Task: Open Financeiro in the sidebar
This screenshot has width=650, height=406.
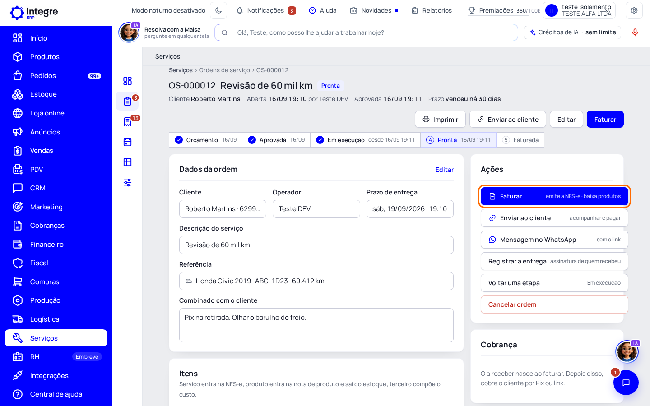Action: [56, 245]
